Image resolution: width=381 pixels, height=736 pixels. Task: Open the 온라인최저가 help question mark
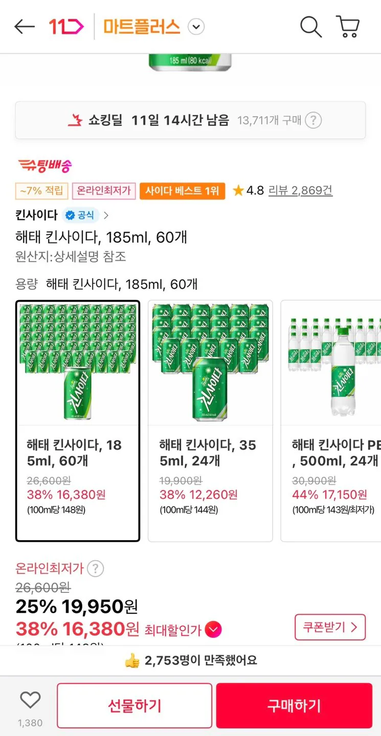95,568
